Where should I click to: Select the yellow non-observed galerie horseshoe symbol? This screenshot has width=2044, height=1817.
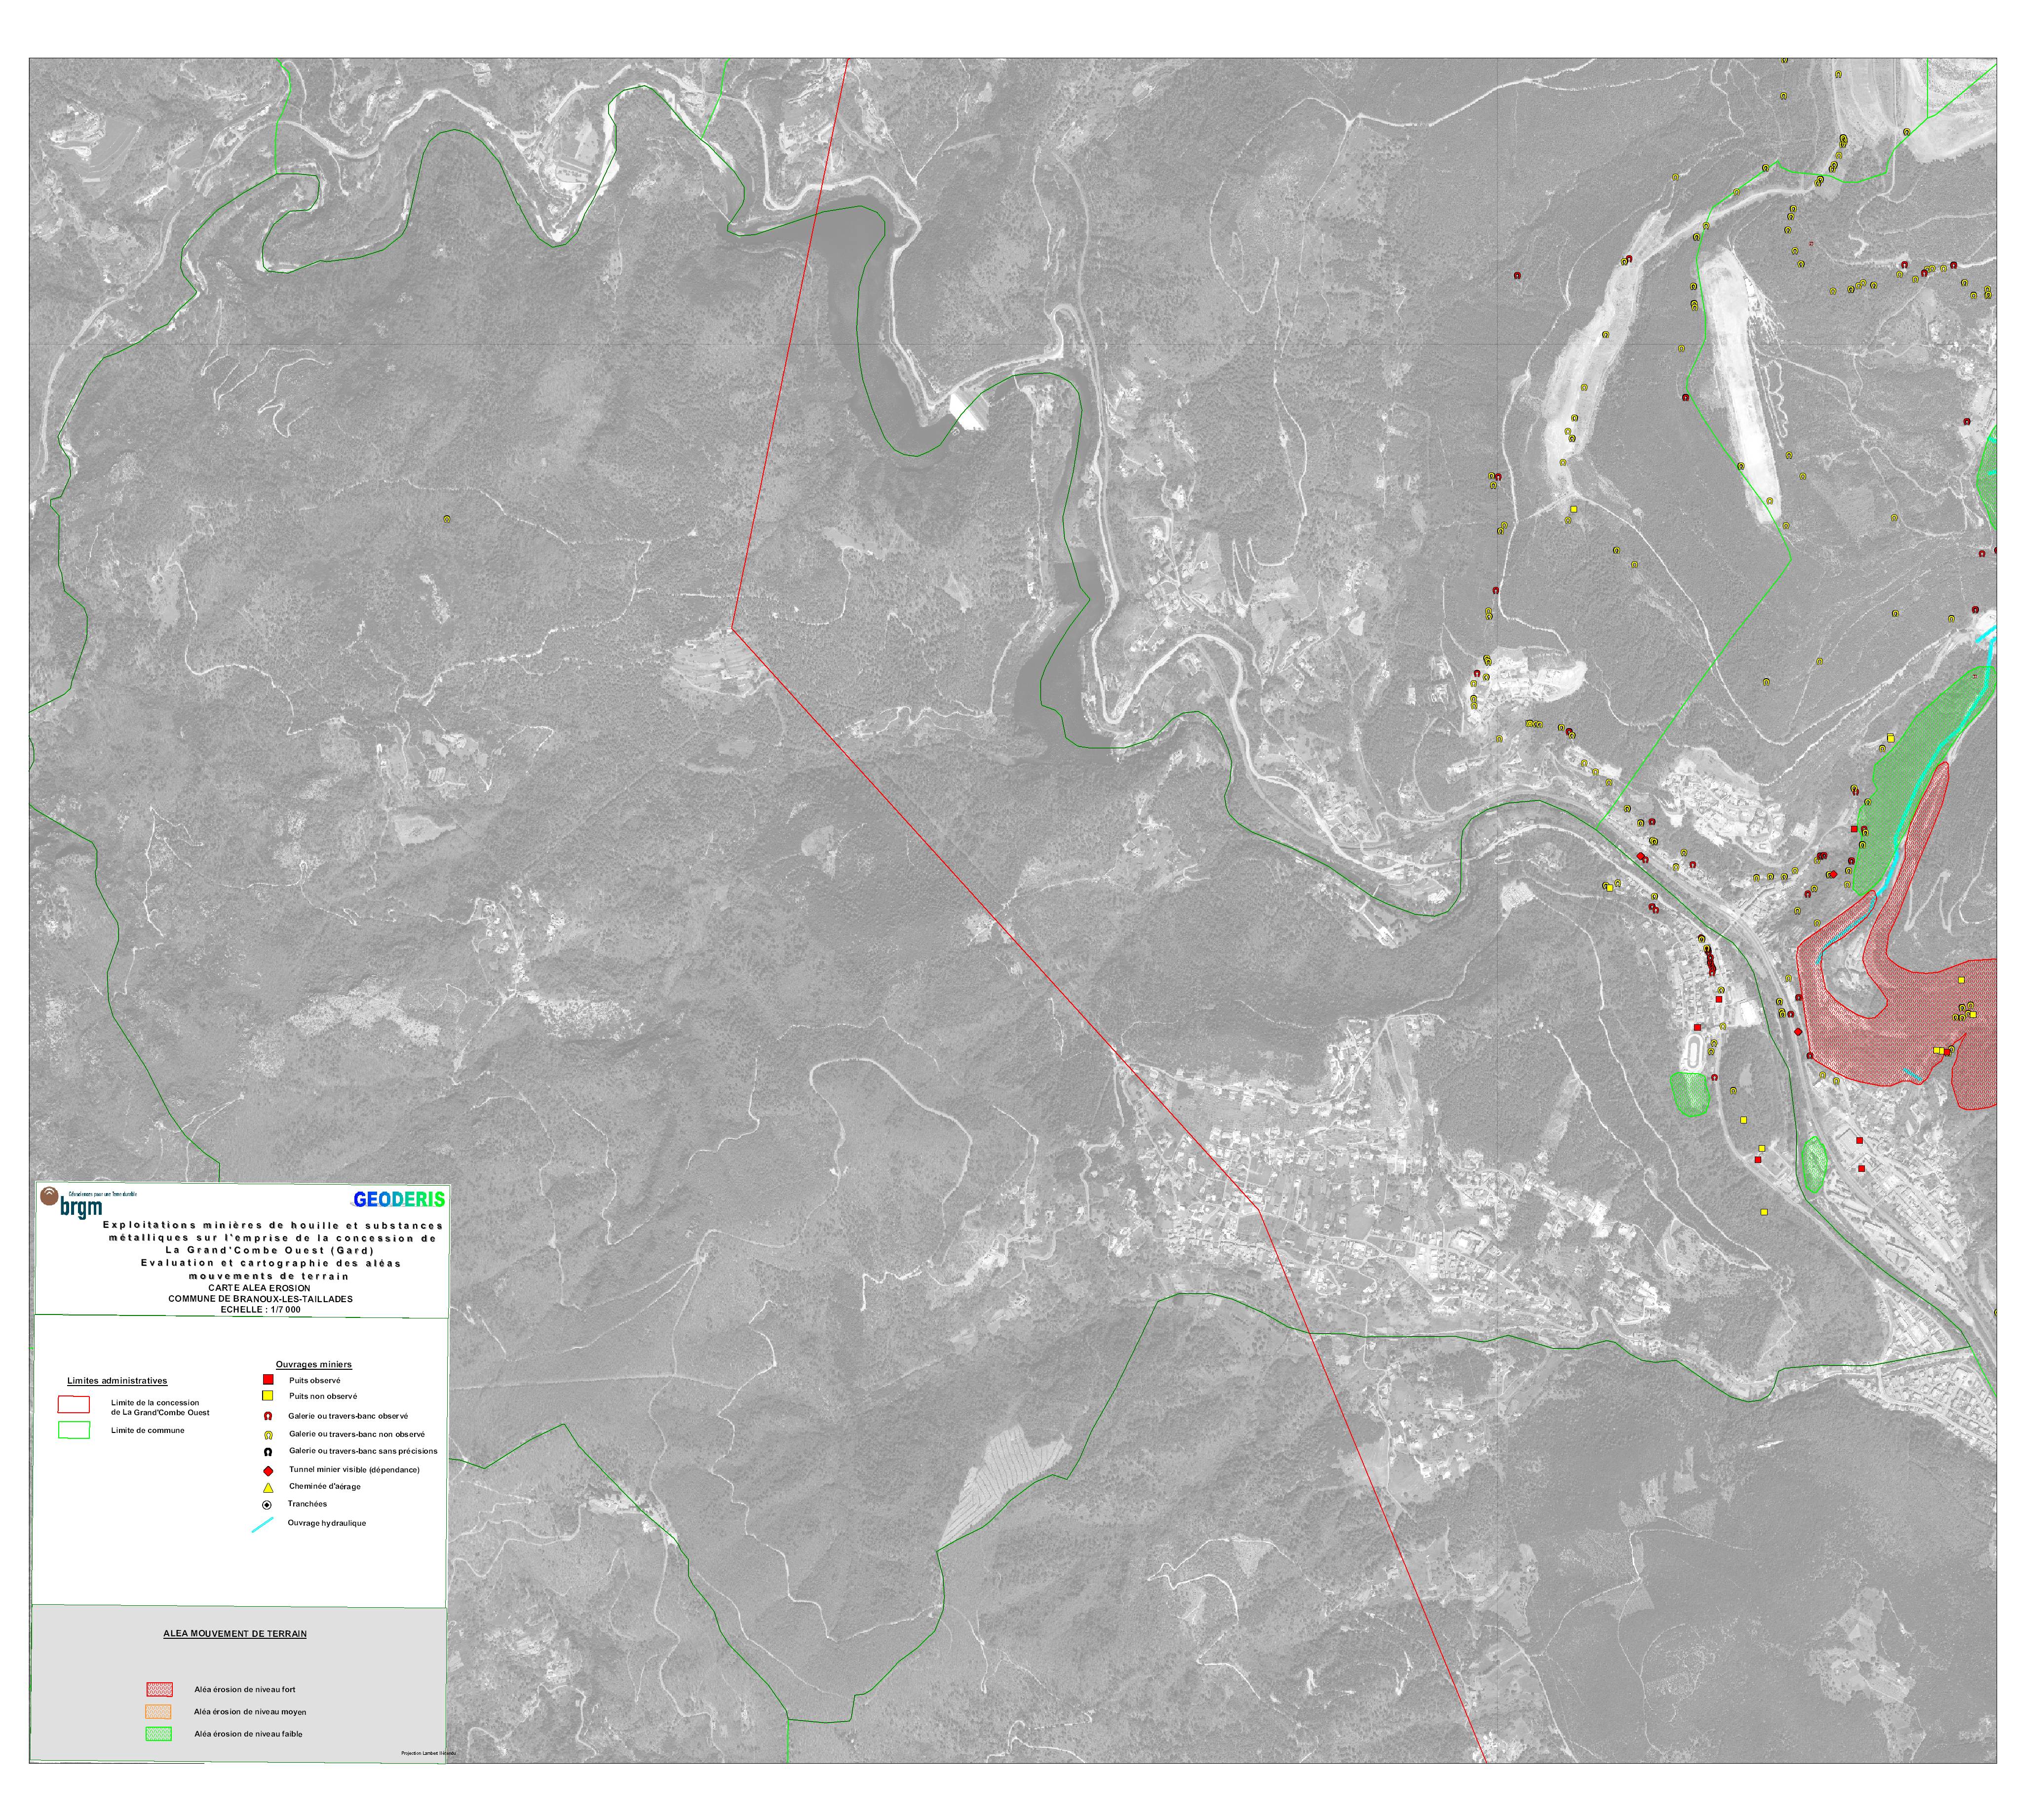(268, 1434)
